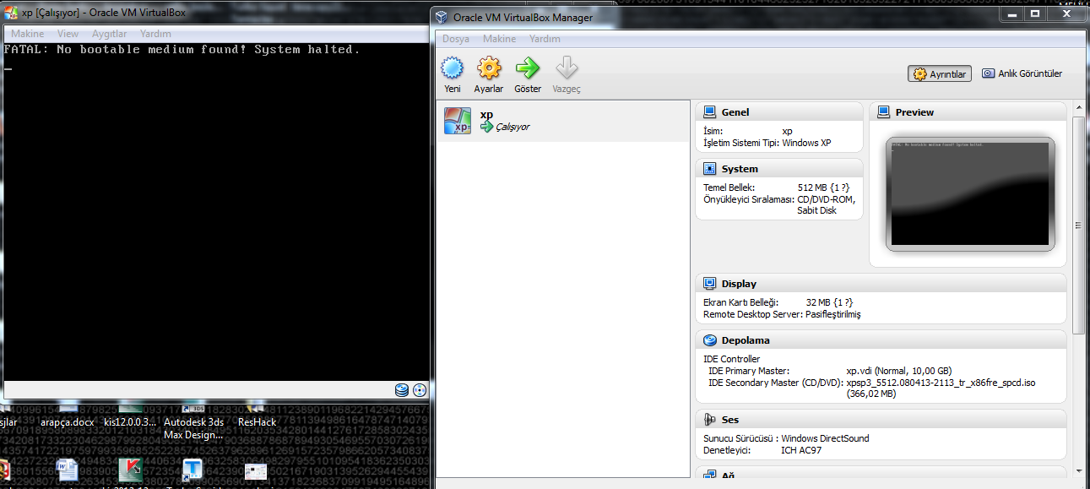Select the xp machine in VM list
Viewport: 1090px width, 489px height.
tap(564, 121)
